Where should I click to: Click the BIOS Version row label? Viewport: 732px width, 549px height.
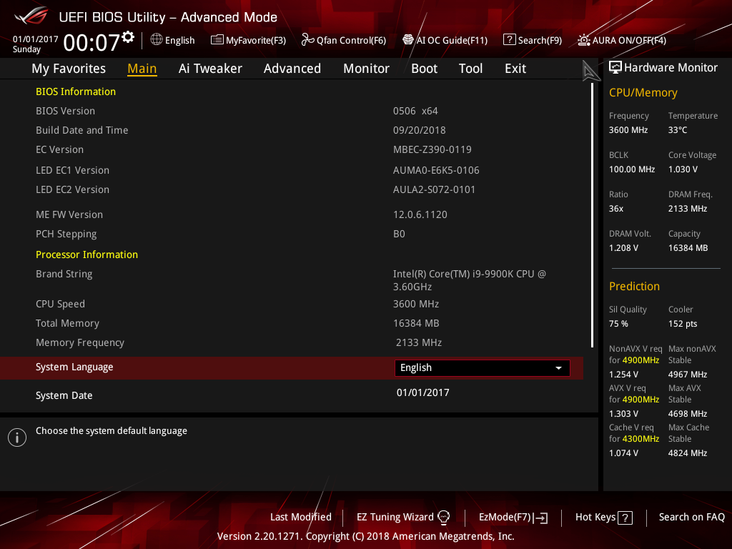point(65,111)
